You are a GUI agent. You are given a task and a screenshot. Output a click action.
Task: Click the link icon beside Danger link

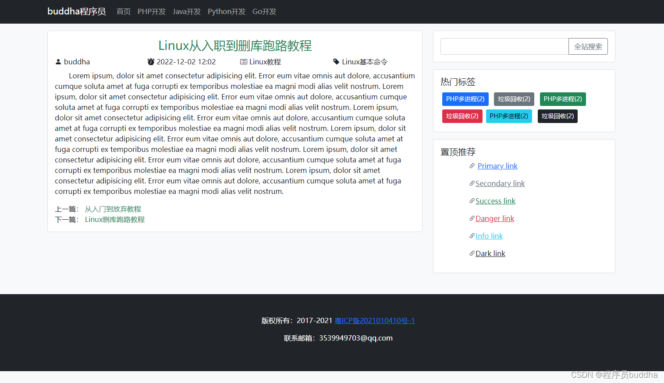pos(472,218)
